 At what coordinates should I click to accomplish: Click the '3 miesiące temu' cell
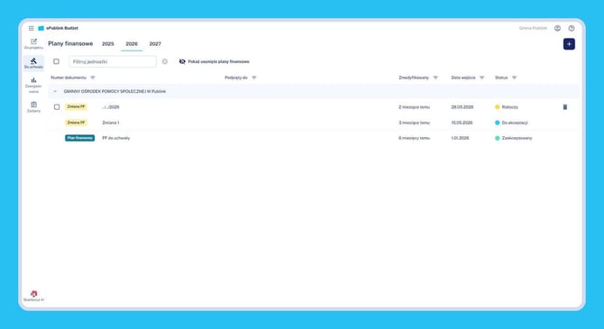[x=414, y=123]
